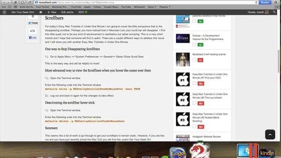Image resolution: width=281 pixels, height=158 pixels.
Task: Open Top Sites grid icon
Action: coord(16,7)
